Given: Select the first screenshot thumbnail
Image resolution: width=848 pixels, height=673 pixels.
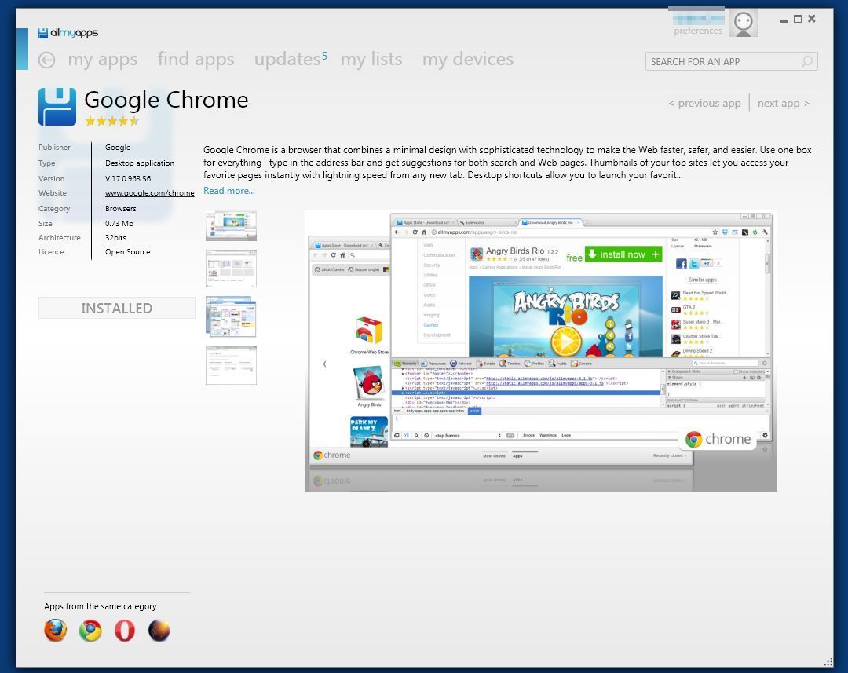Looking at the screenshot, I should point(231,225).
